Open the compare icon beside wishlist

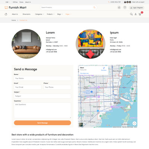[119, 7]
